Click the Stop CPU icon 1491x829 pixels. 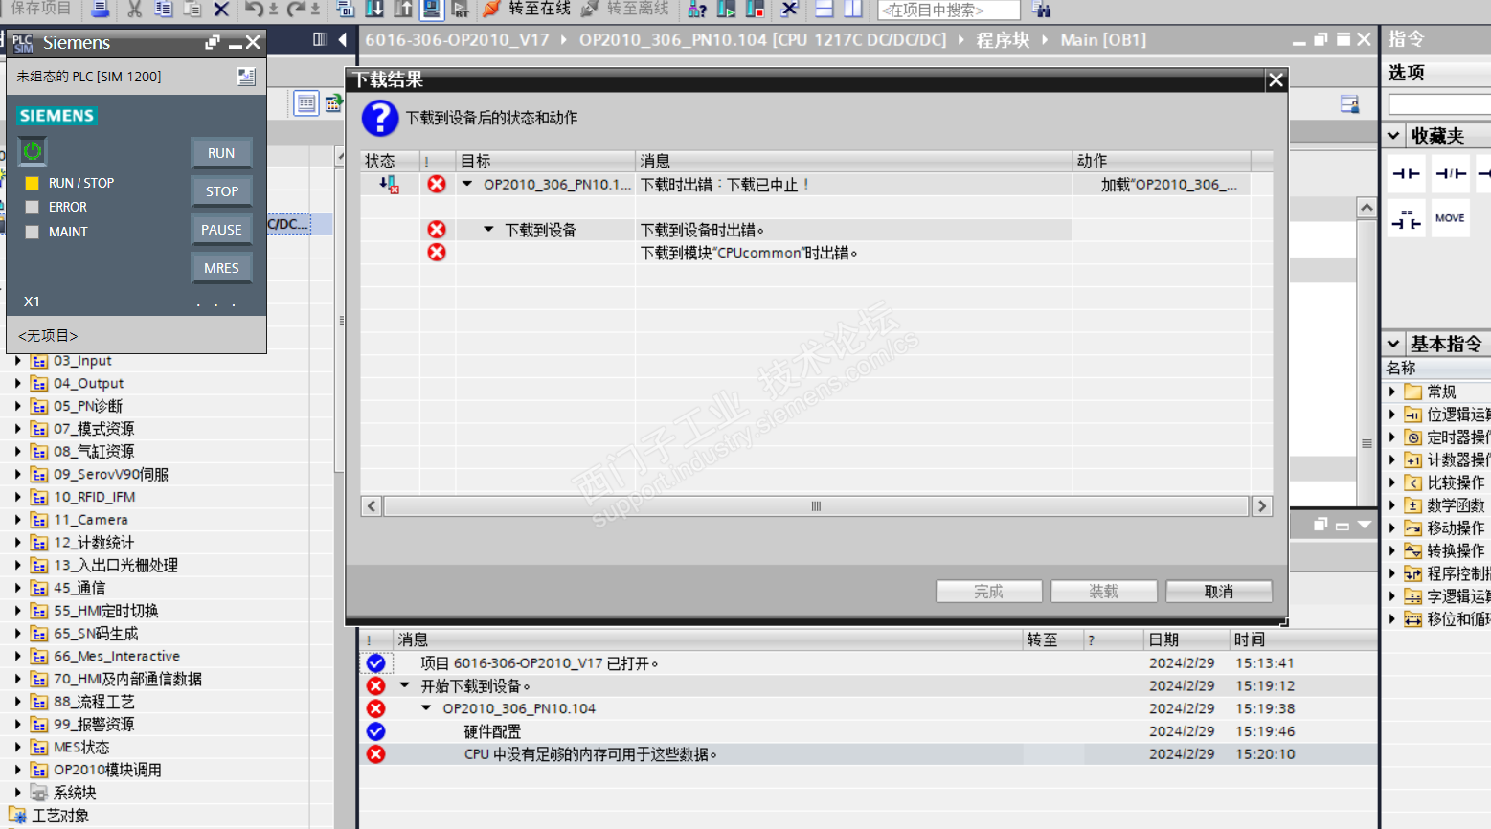pos(756,10)
